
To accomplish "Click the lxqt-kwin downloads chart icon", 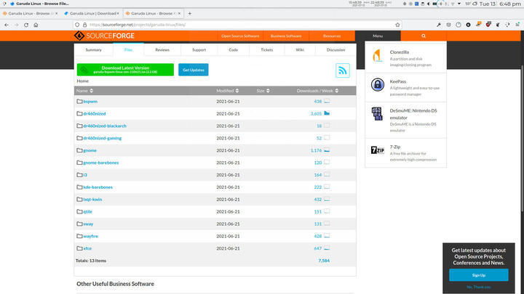I will (x=327, y=199).
